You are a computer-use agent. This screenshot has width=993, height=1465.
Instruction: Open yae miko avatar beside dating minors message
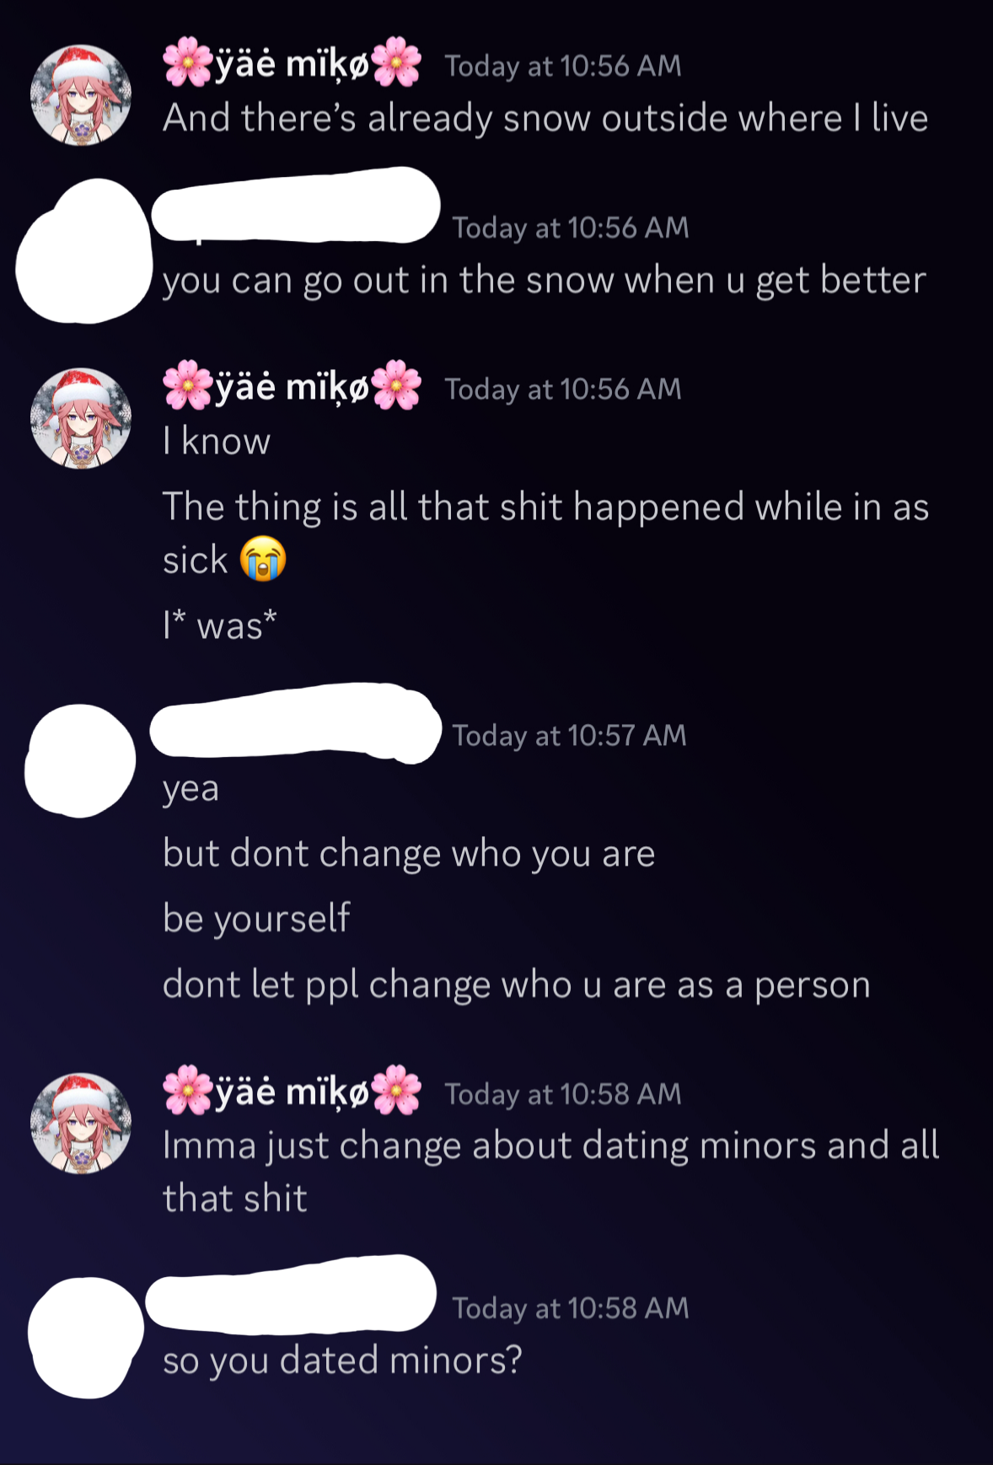[81, 1123]
